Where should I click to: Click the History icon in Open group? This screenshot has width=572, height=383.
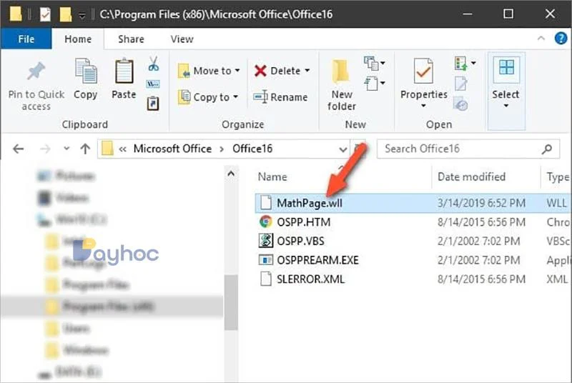point(460,104)
